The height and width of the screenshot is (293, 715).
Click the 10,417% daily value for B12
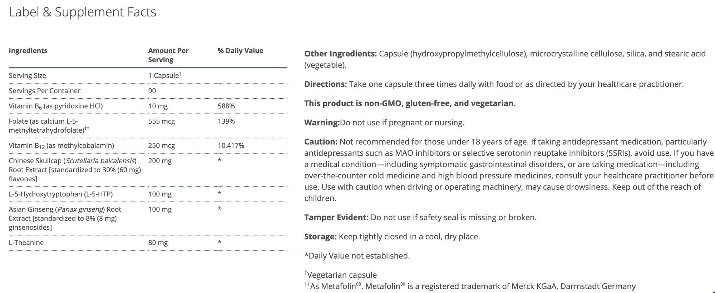tap(231, 145)
